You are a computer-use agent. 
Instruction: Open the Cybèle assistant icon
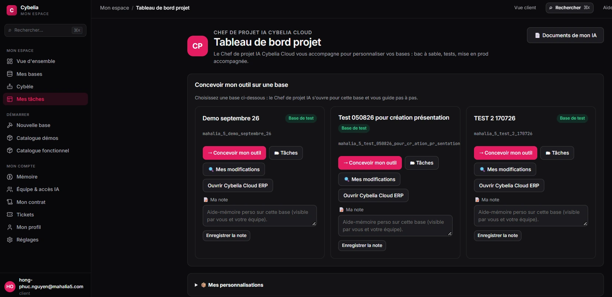[x=10, y=86]
